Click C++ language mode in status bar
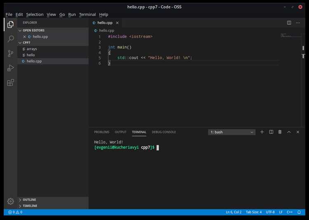309x220 pixels. point(290,212)
